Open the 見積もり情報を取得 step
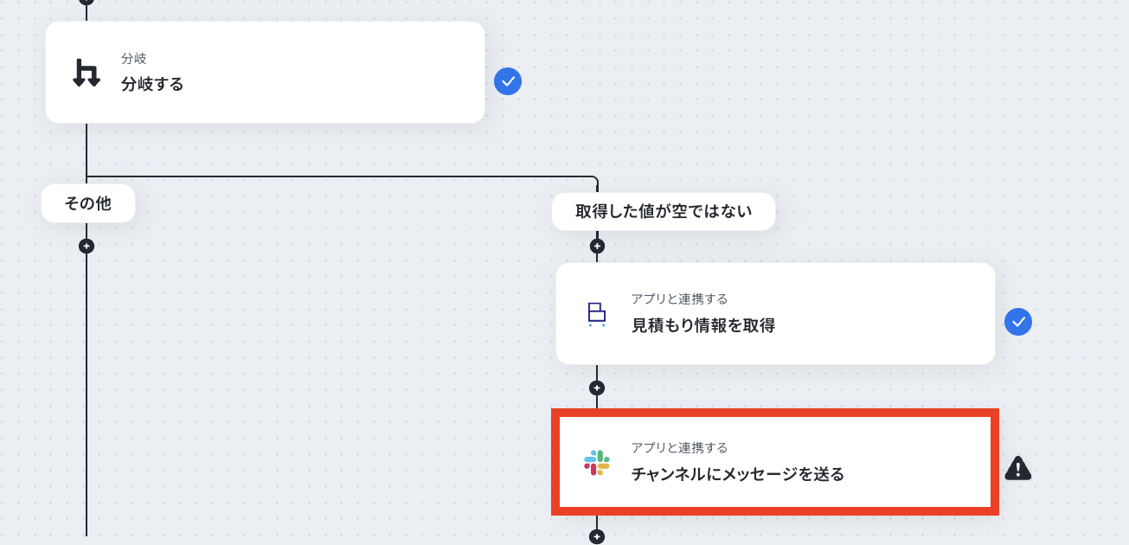This screenshot has height=545, width=1129. point(702,325)
